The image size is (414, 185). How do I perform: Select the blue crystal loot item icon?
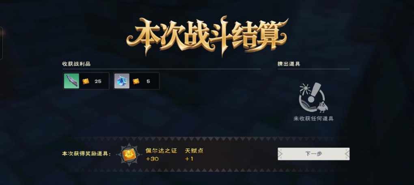(x=122, y=81)
